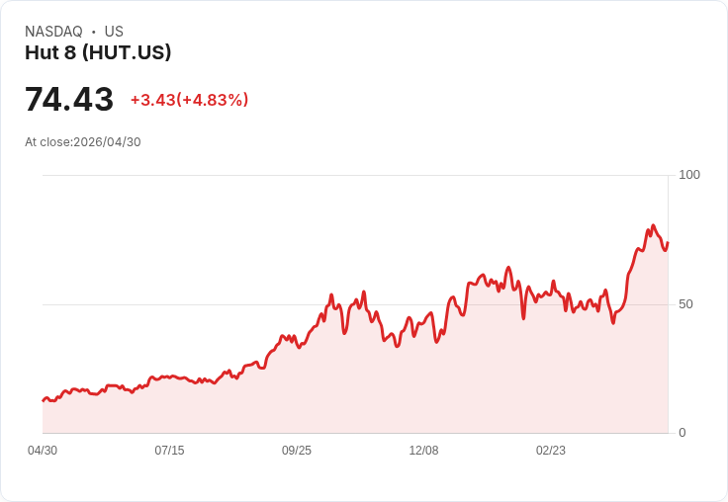Click the 0 y-axis price label
Image resolution: width=728 pixels, height=502 pixels.
tap(682, 433)
